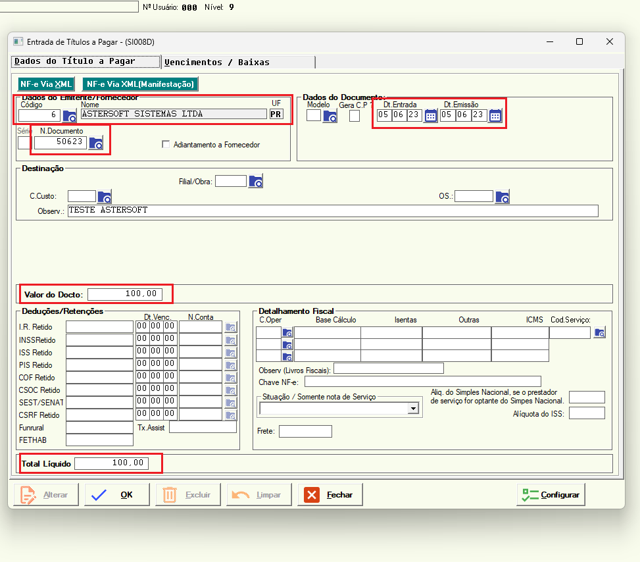The height and width of the screenshot is (562, 640).
Task: Click the Funrural value field
Action: tap(99, 428)
